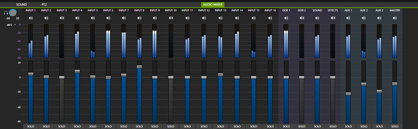Mute the DDR 1 speaker icon
The image size is (418, 129).
(286, 18)
